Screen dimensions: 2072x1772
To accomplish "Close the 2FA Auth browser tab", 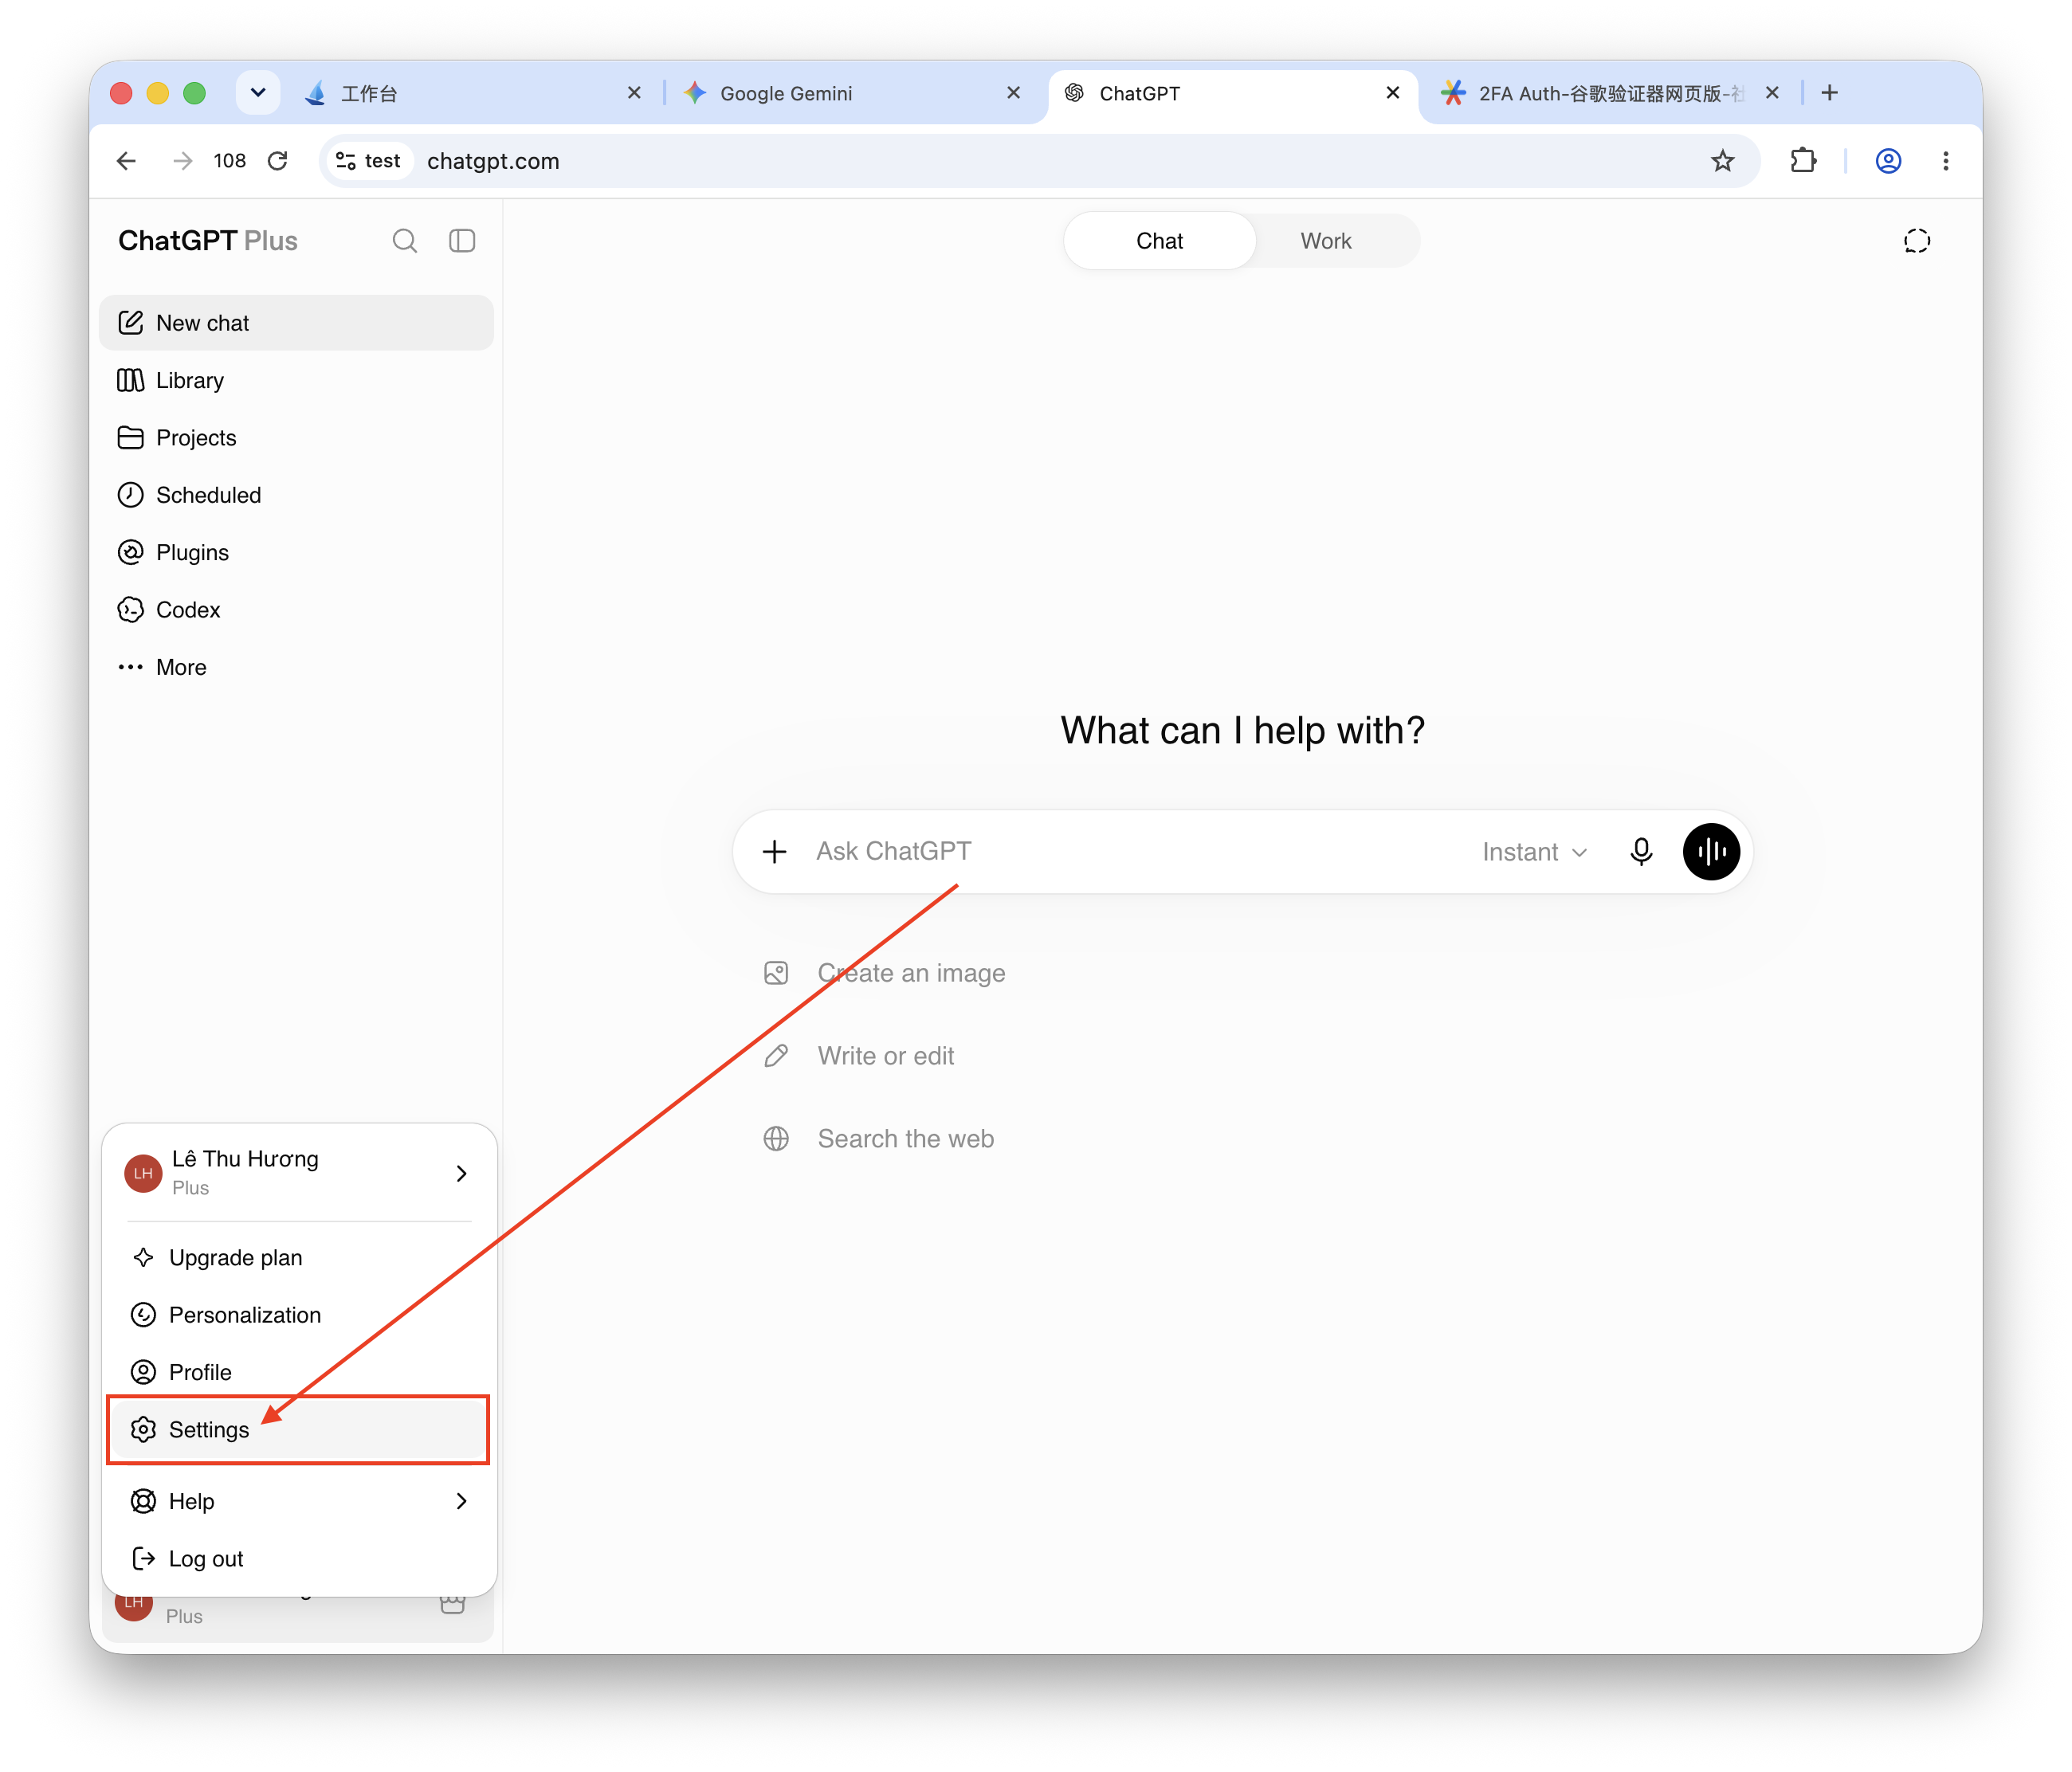I will coord(1772,93).
